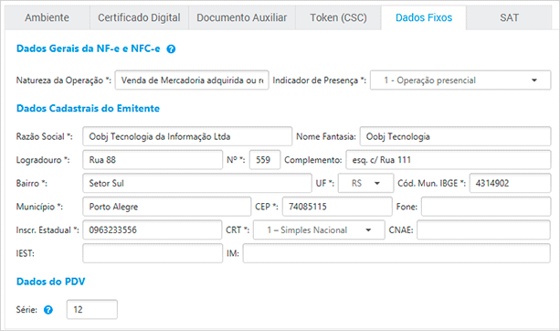Edit the Série field showing 12
This screenshot has width=560, height=331.
click(x=91, y=310)
